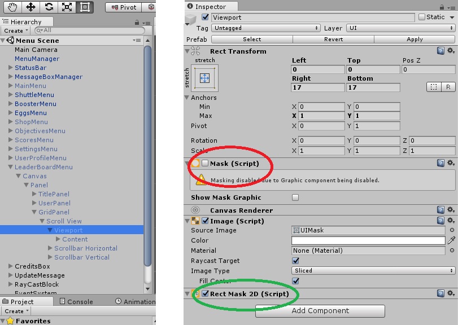This screenshot has width=458, height=325.
Task: Click the Add Component button
Action: tap(320, 311)
